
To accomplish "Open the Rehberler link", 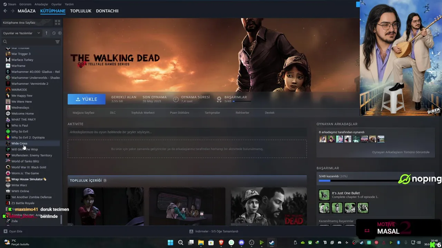I will tap(242, 113).
